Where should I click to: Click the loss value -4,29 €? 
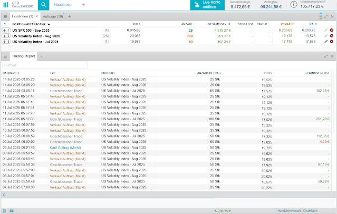click(324, 142)
